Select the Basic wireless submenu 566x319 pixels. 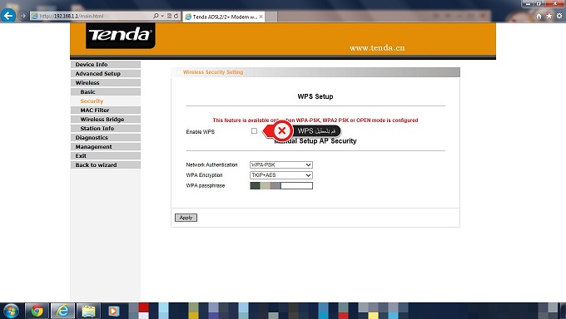[x=106, y=92]
